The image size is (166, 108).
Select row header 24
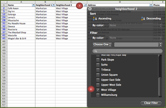tap(4, 17)
